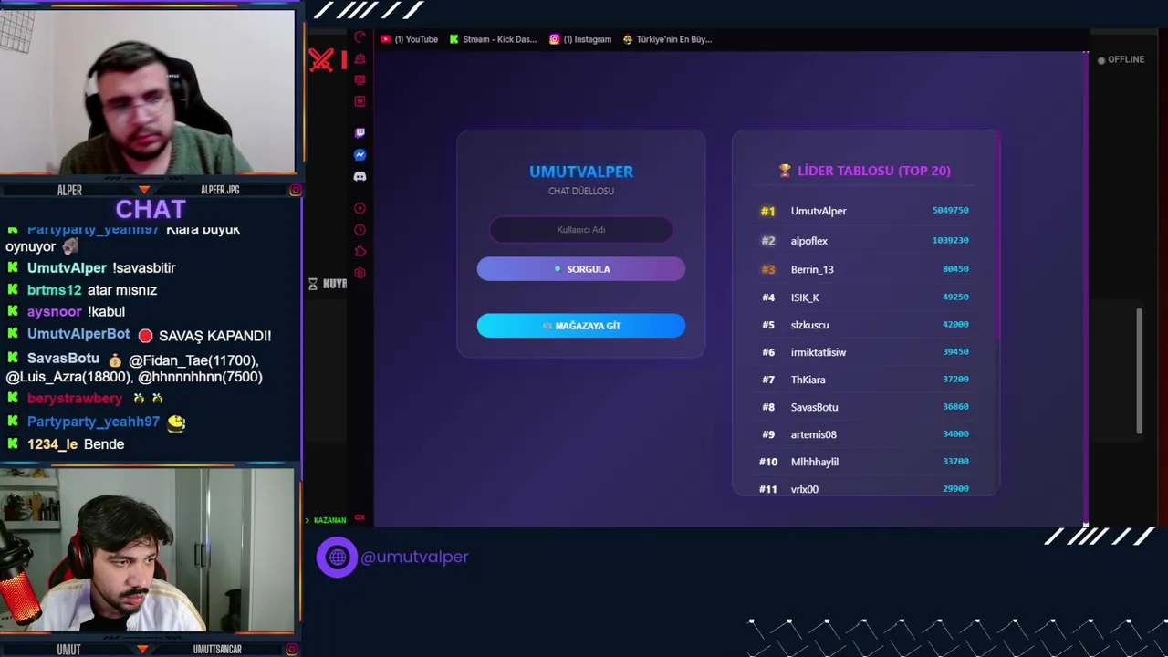Image resolution: width=1168 pixels, height=657 pixels.
Task: Switch to the (1) YouTube tab
Action: coord(410,39)
